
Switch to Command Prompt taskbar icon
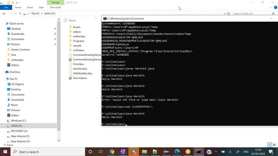(x=199, y=152)
